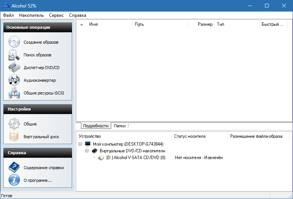293x199 pixels.
Task: Click the Общие settings gear icon
Action: click(14, 124)
